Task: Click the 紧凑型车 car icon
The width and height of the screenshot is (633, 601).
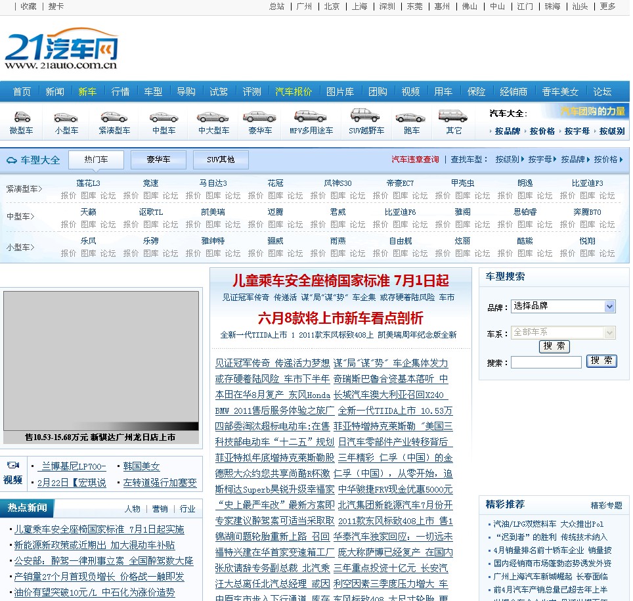Action: tap(114, 117)
